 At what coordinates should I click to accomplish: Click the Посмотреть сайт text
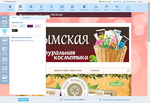pyautogui.click(x=10, y=2)
